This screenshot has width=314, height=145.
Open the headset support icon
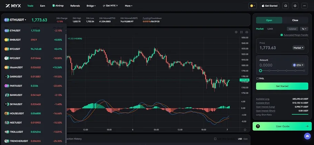pos(285,6)
